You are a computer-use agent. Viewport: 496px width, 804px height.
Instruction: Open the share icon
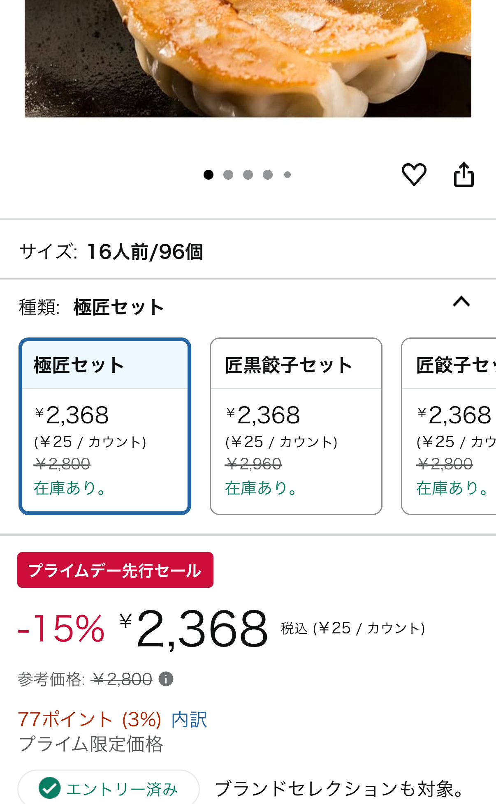[464, 175]
